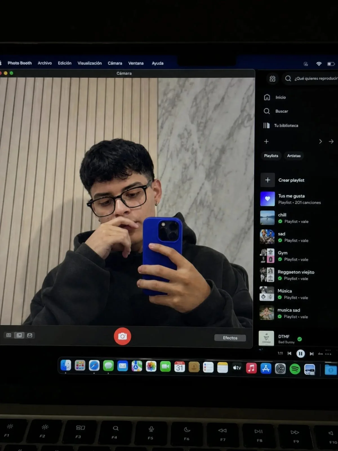Pause playback in Spotify
338x451 pixels.
tap(301, 353)
